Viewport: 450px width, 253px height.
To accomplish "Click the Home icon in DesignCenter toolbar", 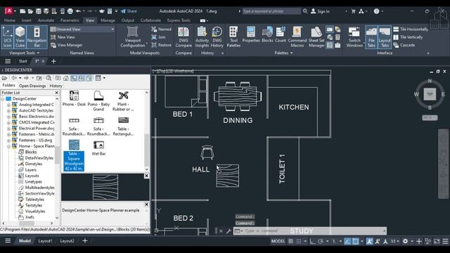I will 66,78.
